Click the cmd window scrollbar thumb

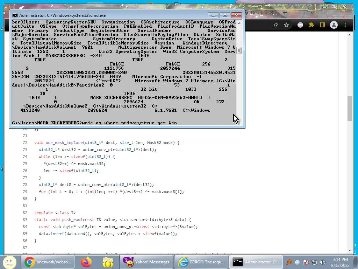[239, 50]
